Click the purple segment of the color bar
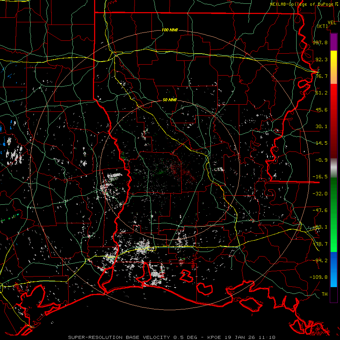Screen dimensions: 340x340 coord(334,42)
